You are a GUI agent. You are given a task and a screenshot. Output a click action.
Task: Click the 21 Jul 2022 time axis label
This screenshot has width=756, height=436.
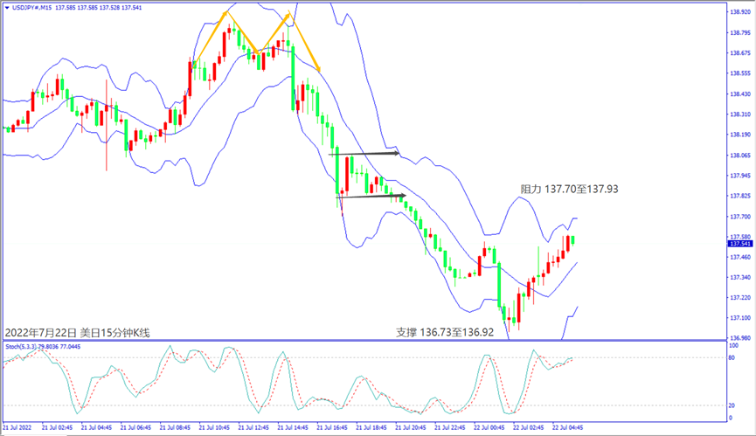point(17,428)
